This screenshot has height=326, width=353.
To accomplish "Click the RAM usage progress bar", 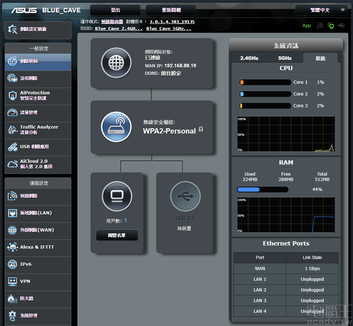I will (262, 190).
